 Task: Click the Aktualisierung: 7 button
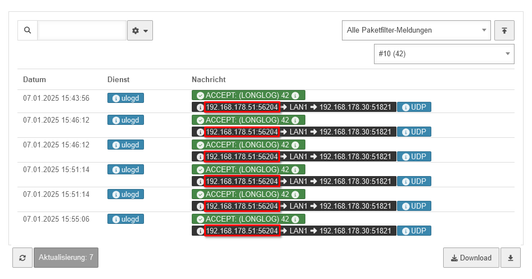[x=66, y=258]
